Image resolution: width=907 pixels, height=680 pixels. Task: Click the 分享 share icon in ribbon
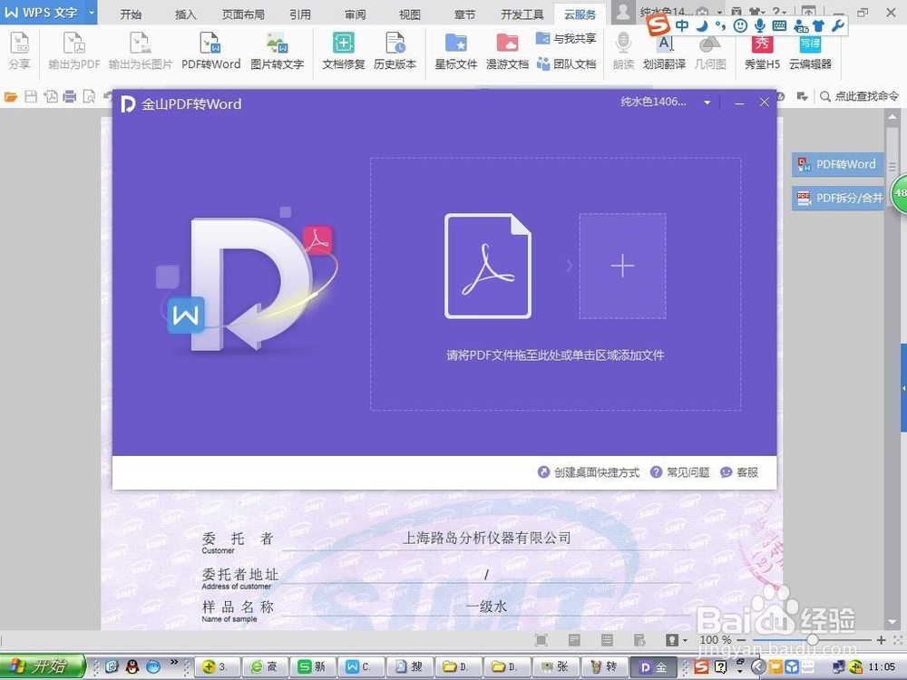20,51
